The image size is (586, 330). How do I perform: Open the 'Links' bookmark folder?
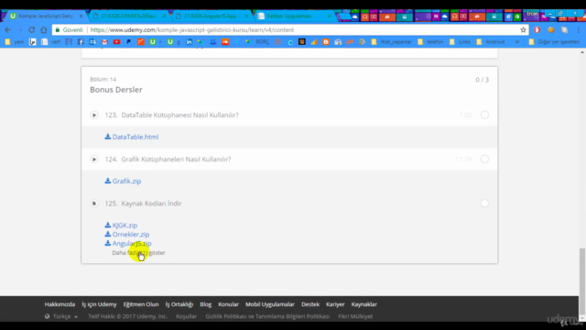(x=460, y=42)
